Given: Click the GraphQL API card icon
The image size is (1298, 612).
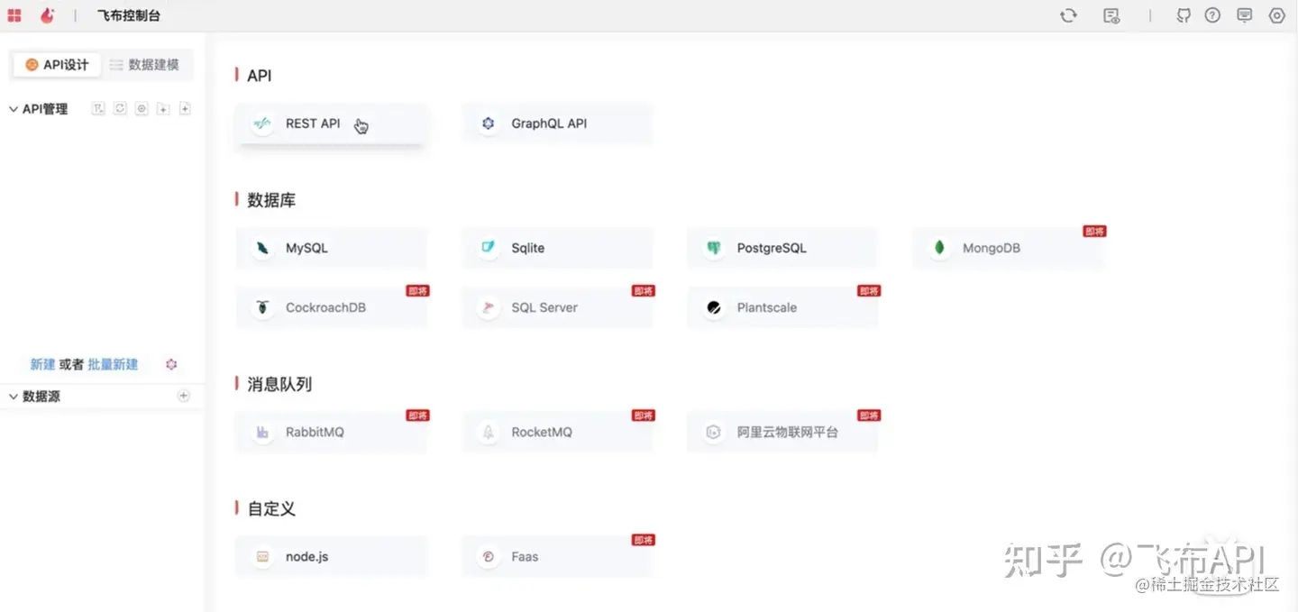Looking at the screenshot, I should (488, 123).
